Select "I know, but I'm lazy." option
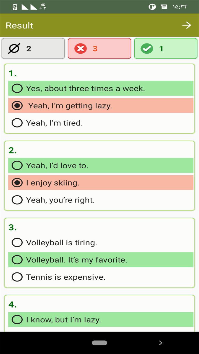Image resolution: width=199 pixels, height=354 pixels. (101, 320)
